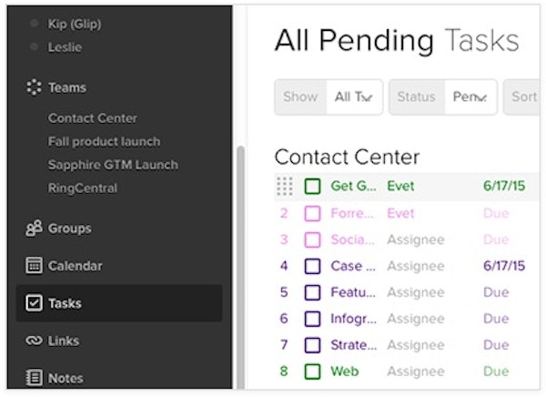Expand the Status dropdown
546x397 pixels.
tap(470, 97)
